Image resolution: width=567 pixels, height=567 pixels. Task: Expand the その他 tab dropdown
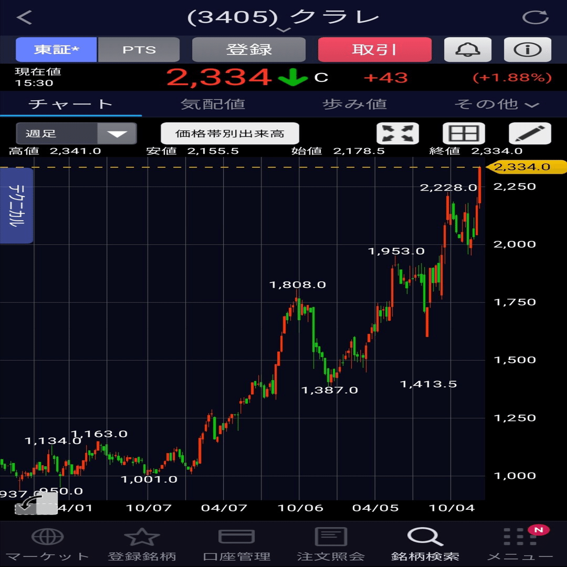tap(497, 104)
